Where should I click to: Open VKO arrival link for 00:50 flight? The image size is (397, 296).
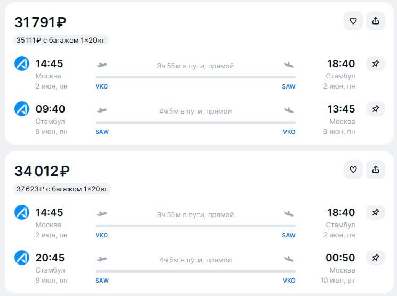289,281
